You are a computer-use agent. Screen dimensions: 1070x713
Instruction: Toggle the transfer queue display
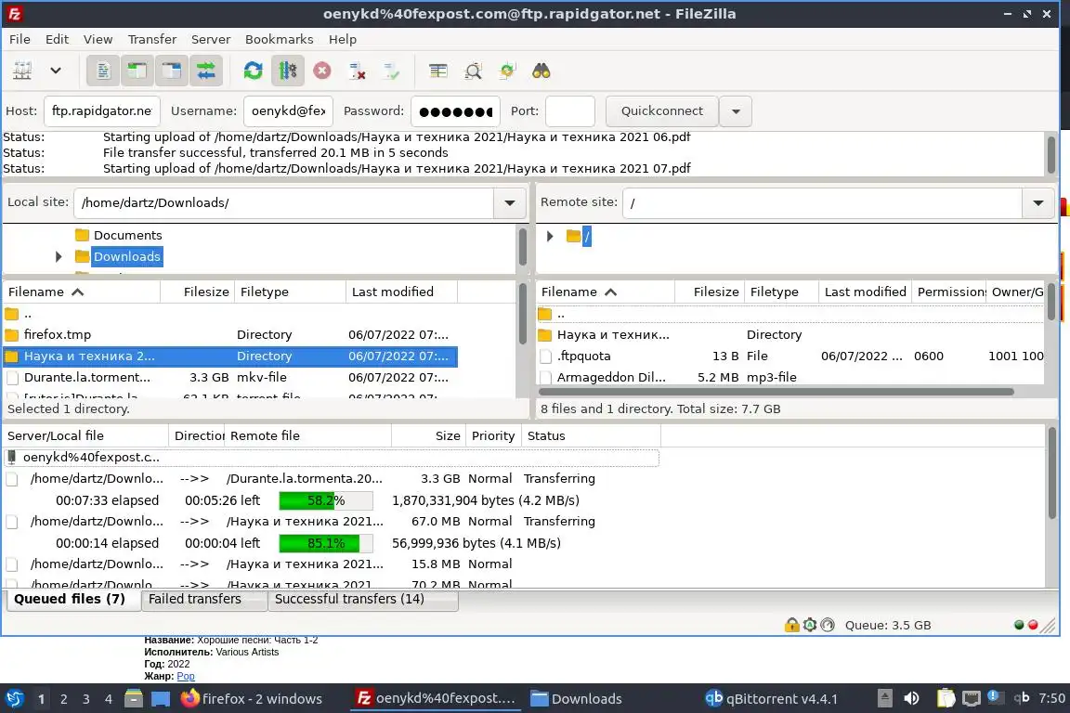pyautogui.click(x=206, y=71)
